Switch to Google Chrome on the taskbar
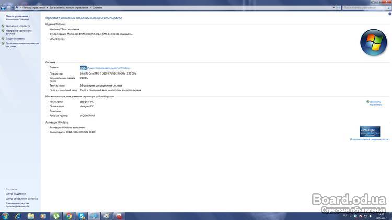Viewport: 392px width, 220px height. (69, 216)
